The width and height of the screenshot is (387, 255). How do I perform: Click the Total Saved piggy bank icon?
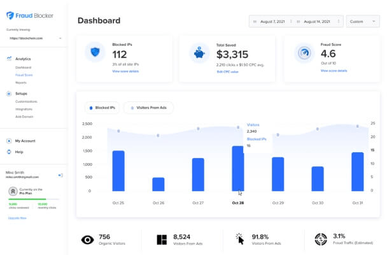pos(199,52)
